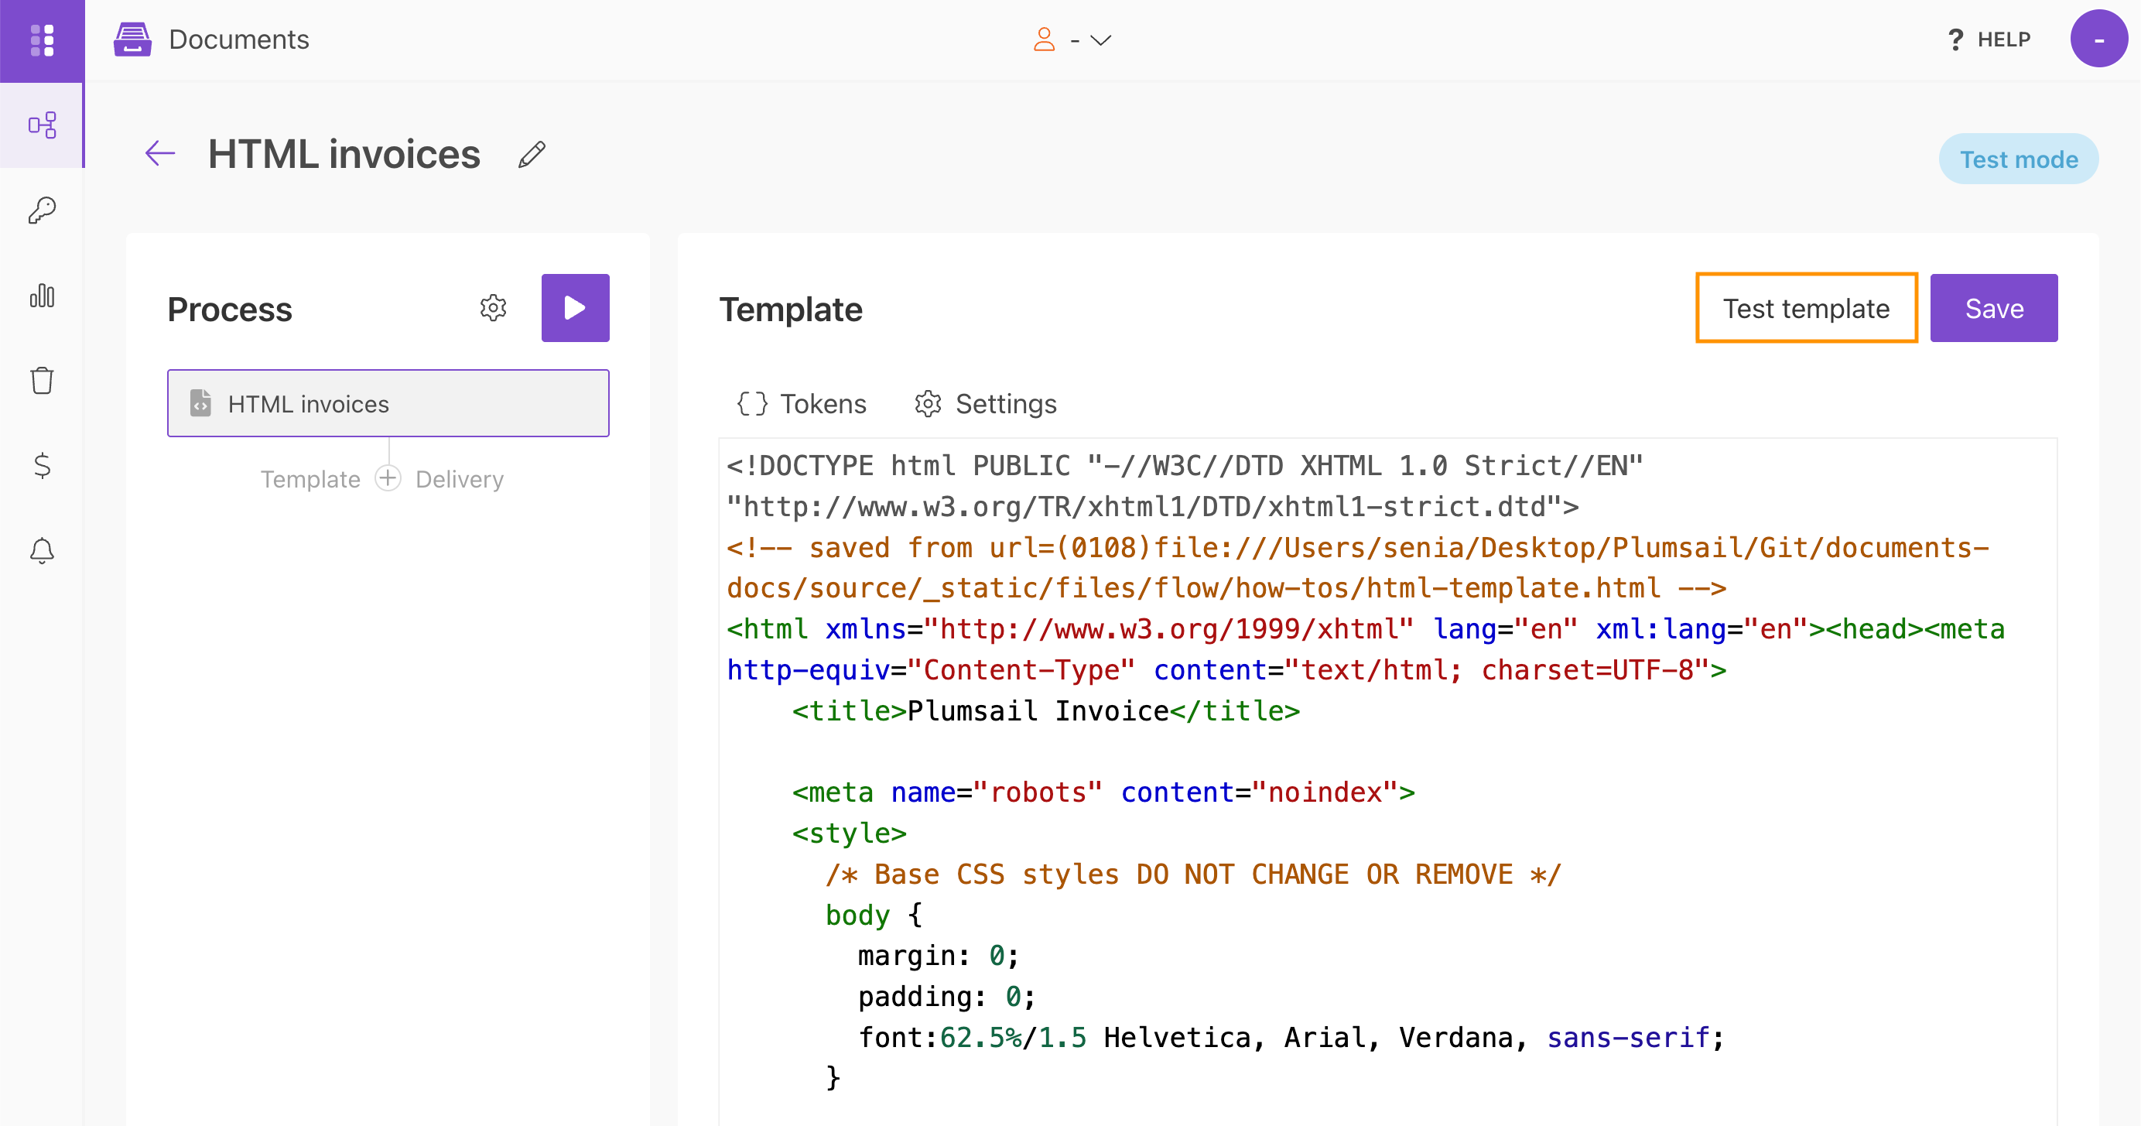Click the Template step label
The image size is (2141, 1126).
[310, 480]
